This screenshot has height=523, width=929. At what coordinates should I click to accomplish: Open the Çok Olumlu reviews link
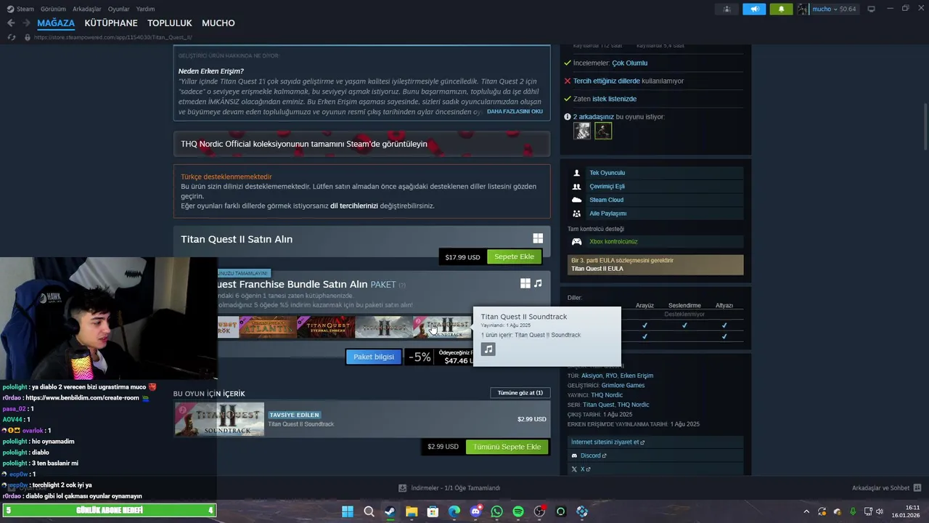pos(629,63)
